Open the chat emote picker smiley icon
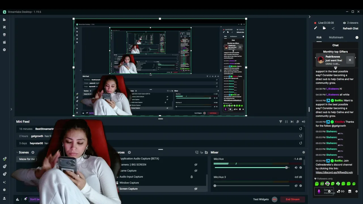Viewport: 363px width, 204px height. tap(329, 192)
